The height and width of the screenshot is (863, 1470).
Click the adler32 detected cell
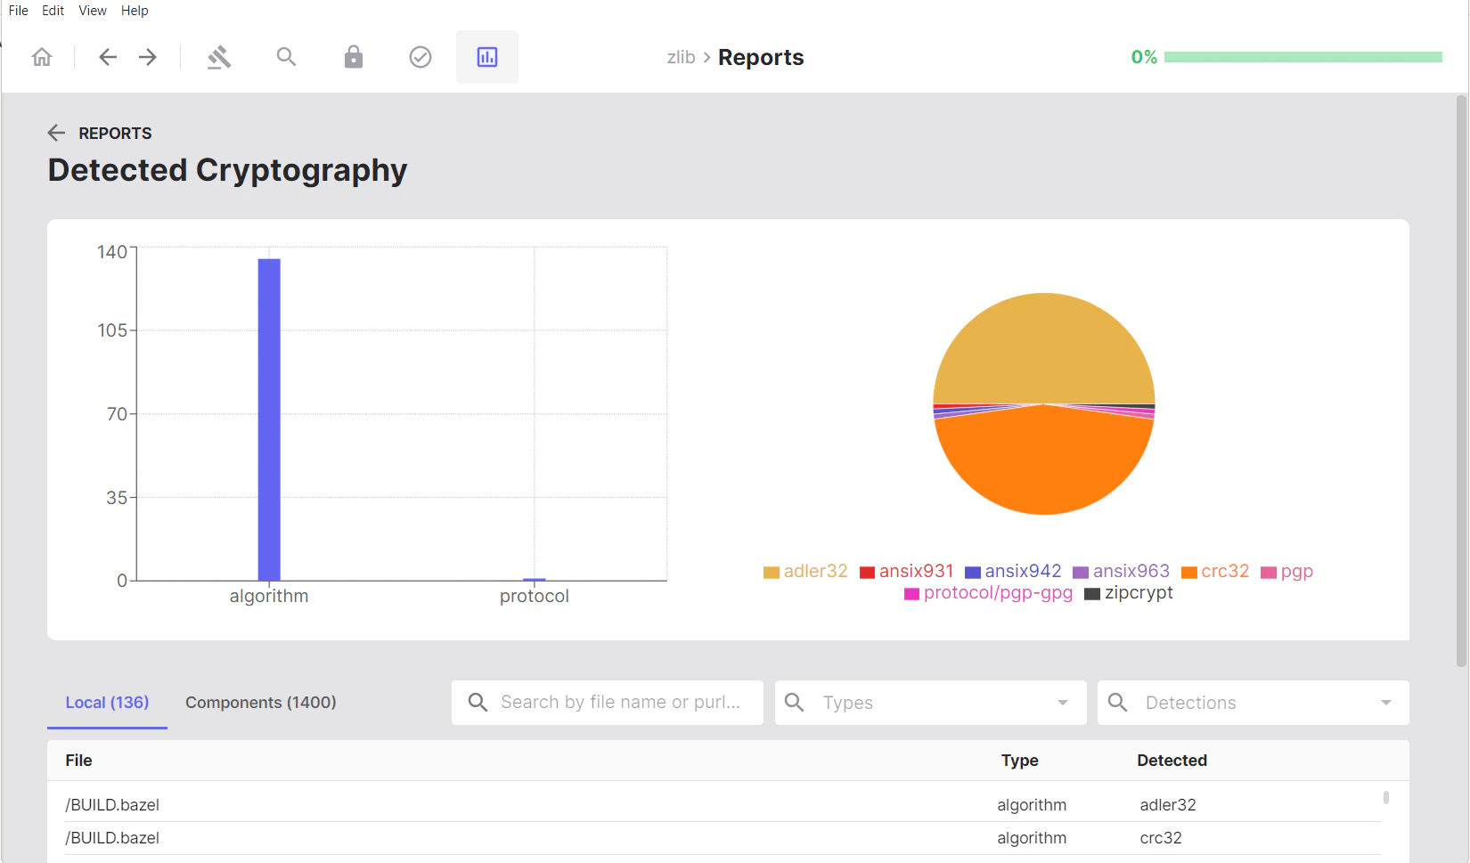pyautogui.click(x=1168, y=805)
